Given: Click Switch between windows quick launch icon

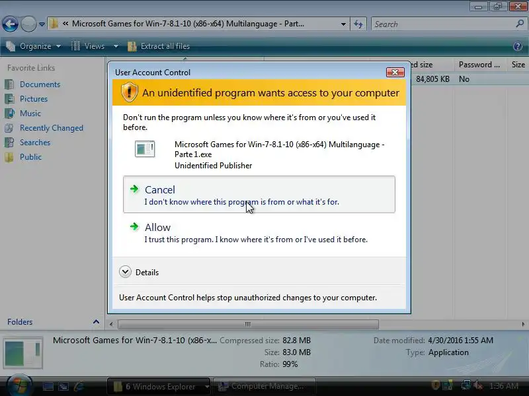Looking at the screenshot, I should pos(63,386).
